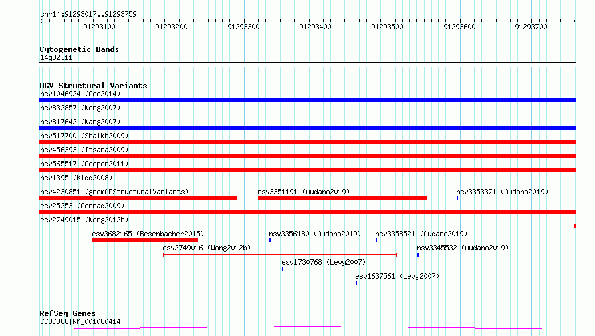Screen dimensions: 595x336
Task: Click the nsv817642 (Wang2007) label
Action: (80, 122)
